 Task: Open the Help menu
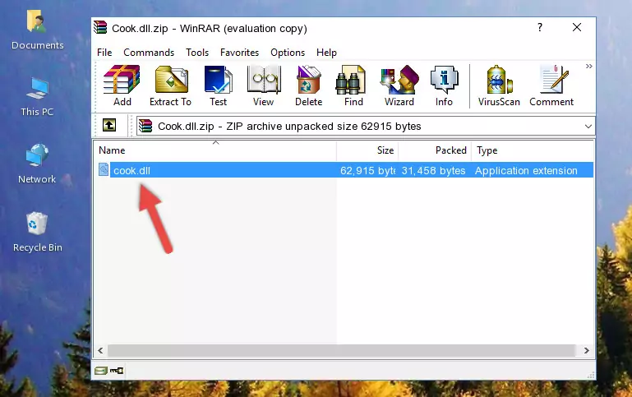tap(326, 53)
